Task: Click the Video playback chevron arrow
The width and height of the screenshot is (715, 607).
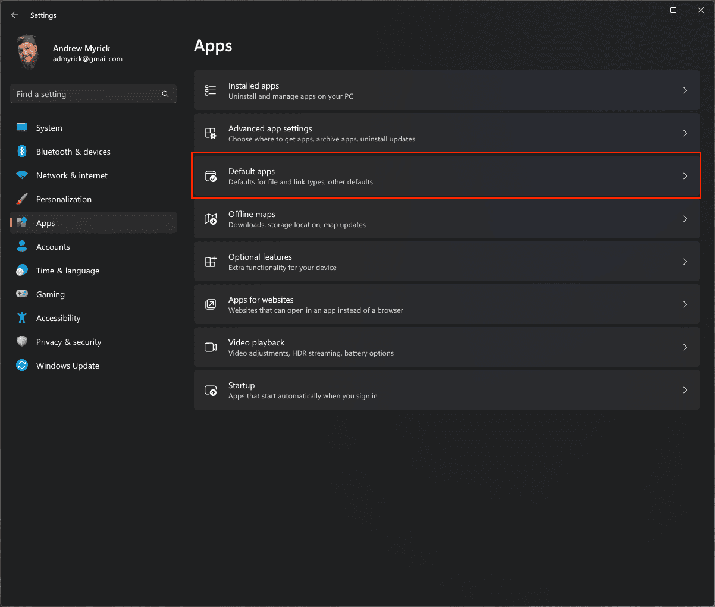Action: (x=685, y=347)
